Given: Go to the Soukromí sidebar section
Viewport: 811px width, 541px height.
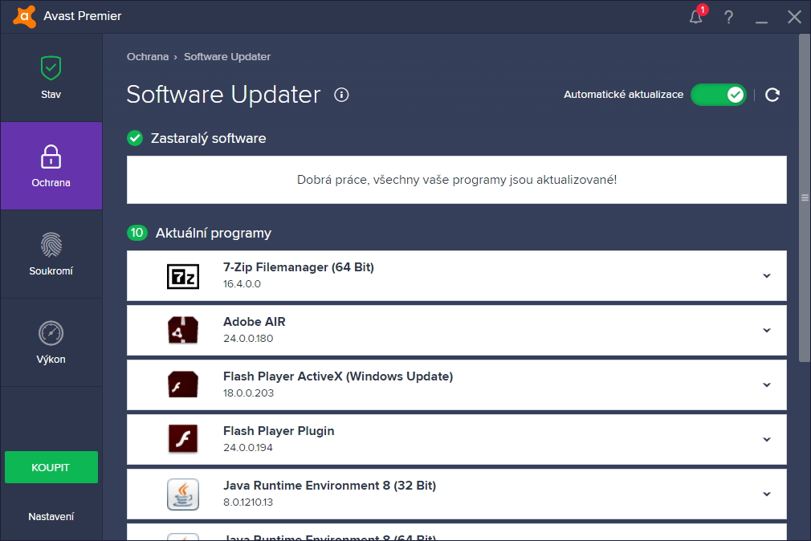Looking at the screenshot, I should (x=51, y=254).
